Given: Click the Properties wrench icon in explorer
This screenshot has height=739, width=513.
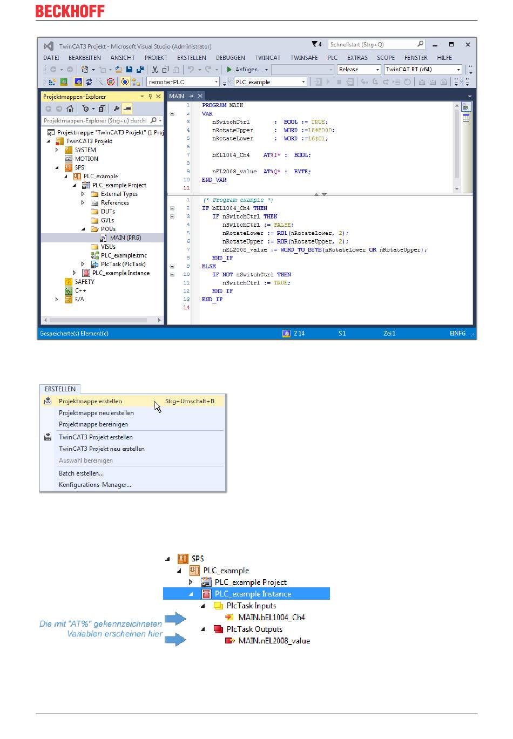Looking at the screenshot, I should pos(116,109).
